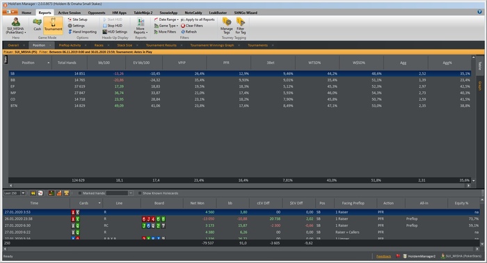Click the playing cards replayer icon

[40, 193]
